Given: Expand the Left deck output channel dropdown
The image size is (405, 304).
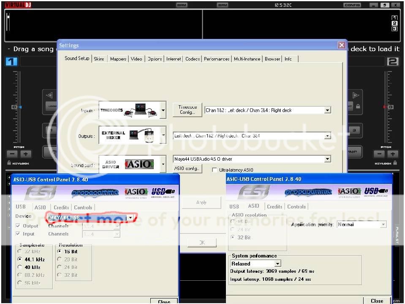Looking at the screenshot, I should pyautogui.click(x=328, y=136).
